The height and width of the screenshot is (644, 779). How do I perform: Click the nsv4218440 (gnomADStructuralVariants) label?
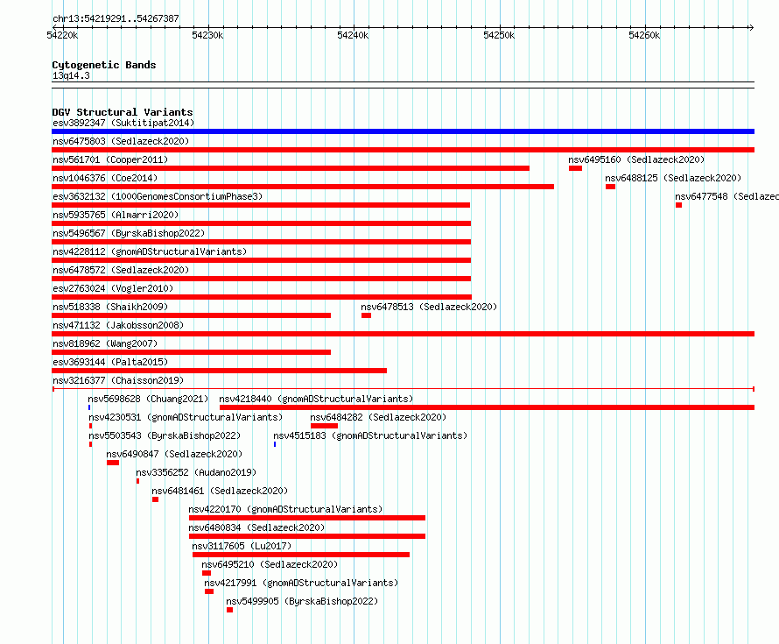316,399
